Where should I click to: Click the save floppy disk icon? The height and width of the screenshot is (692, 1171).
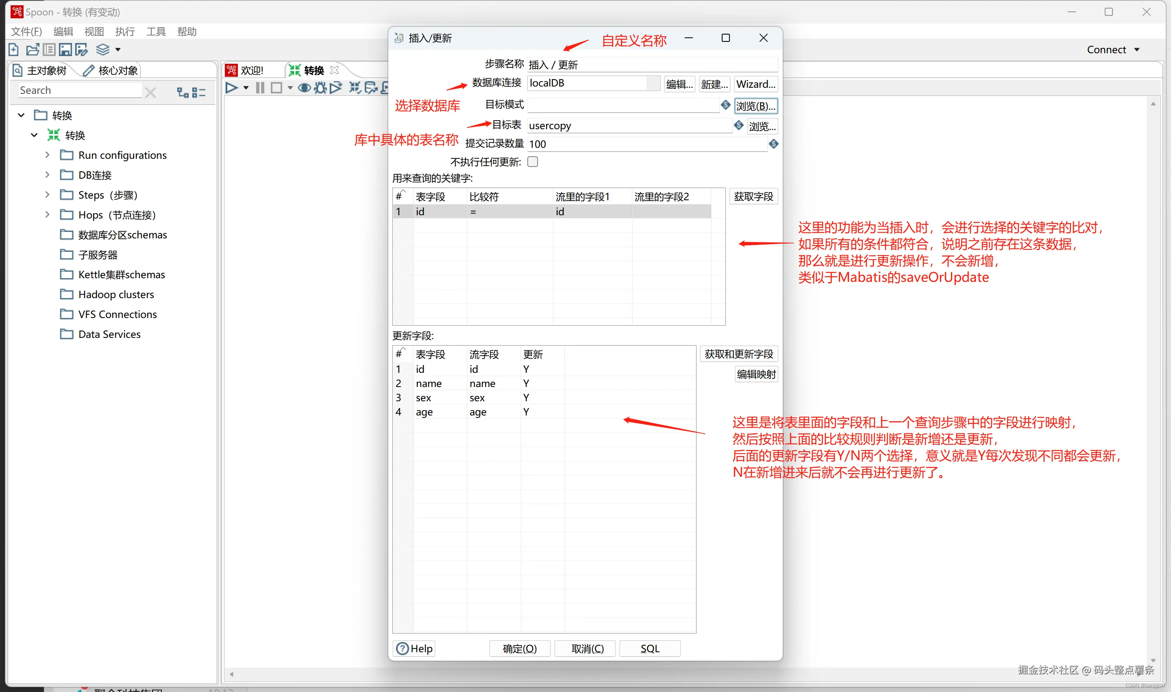tap(65, 50)
